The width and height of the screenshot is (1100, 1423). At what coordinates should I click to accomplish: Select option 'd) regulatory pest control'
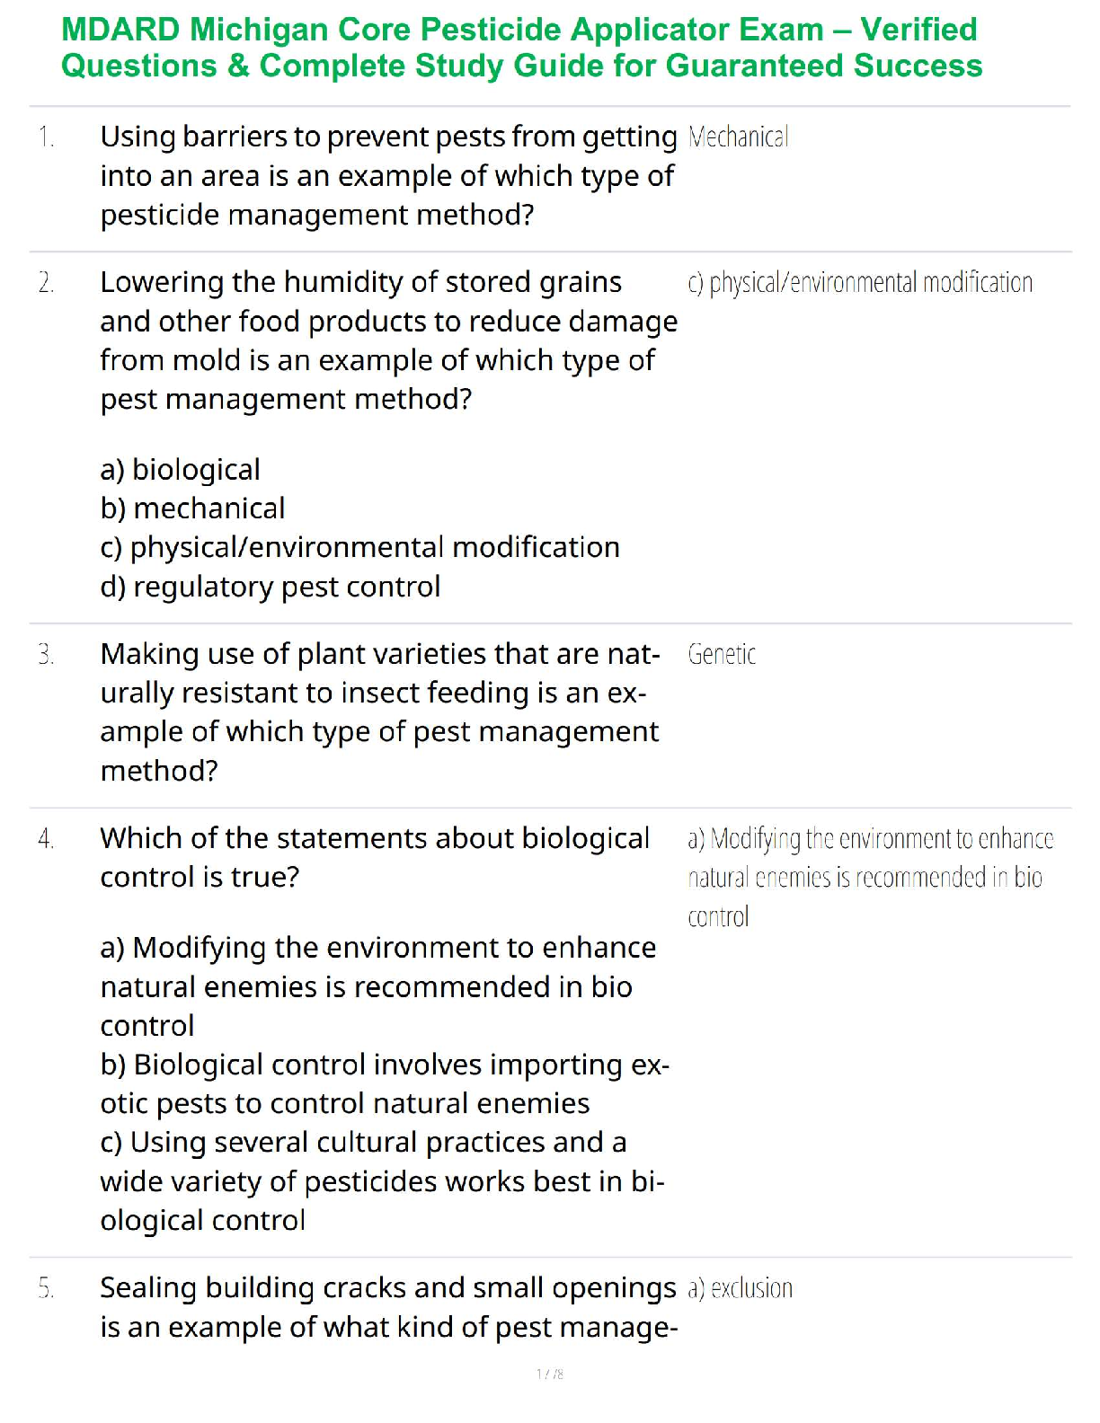pyautogui.click(x=271, y=587)
